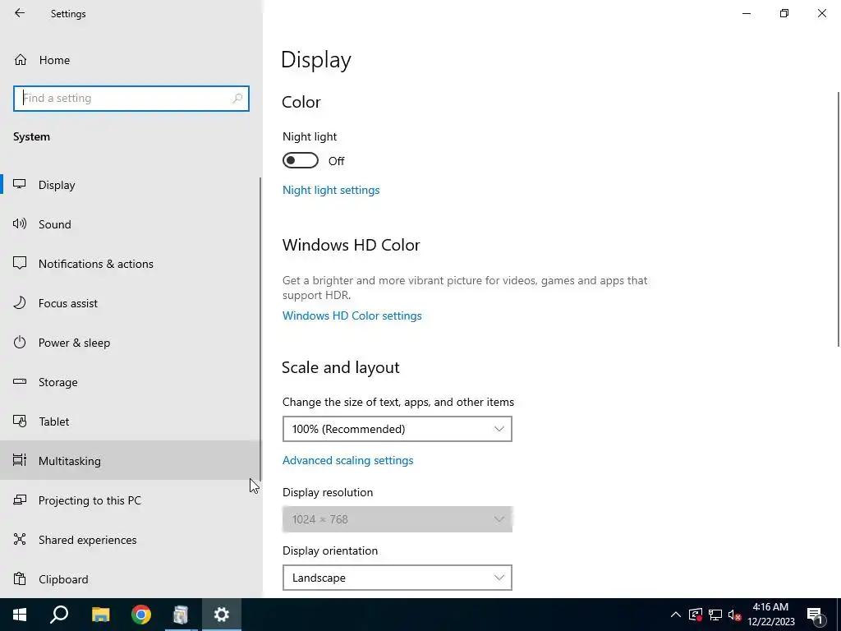Open Windows HD Color settings link
Screen dimensions: 841x631
[x=352, y=315]
